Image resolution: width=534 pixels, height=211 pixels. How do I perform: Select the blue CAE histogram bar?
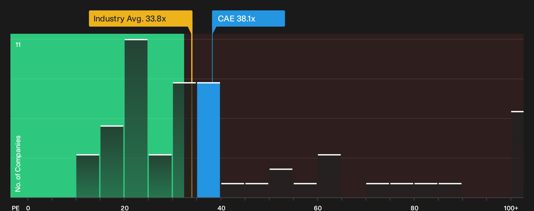click(x=209, y=140)
